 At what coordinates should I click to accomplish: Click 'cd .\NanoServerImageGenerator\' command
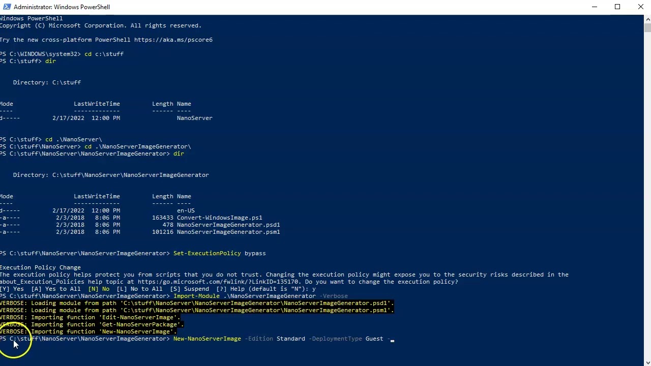point(137,146)
